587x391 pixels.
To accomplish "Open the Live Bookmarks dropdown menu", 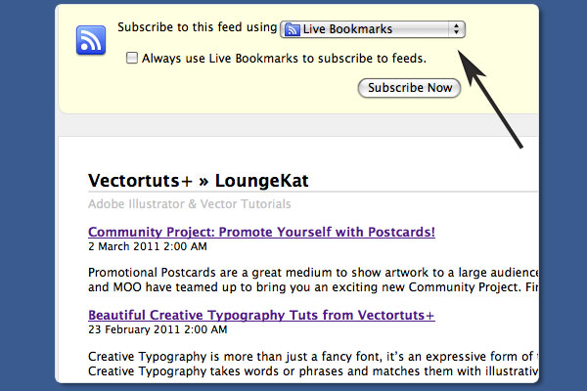I will tap(372, 29).
